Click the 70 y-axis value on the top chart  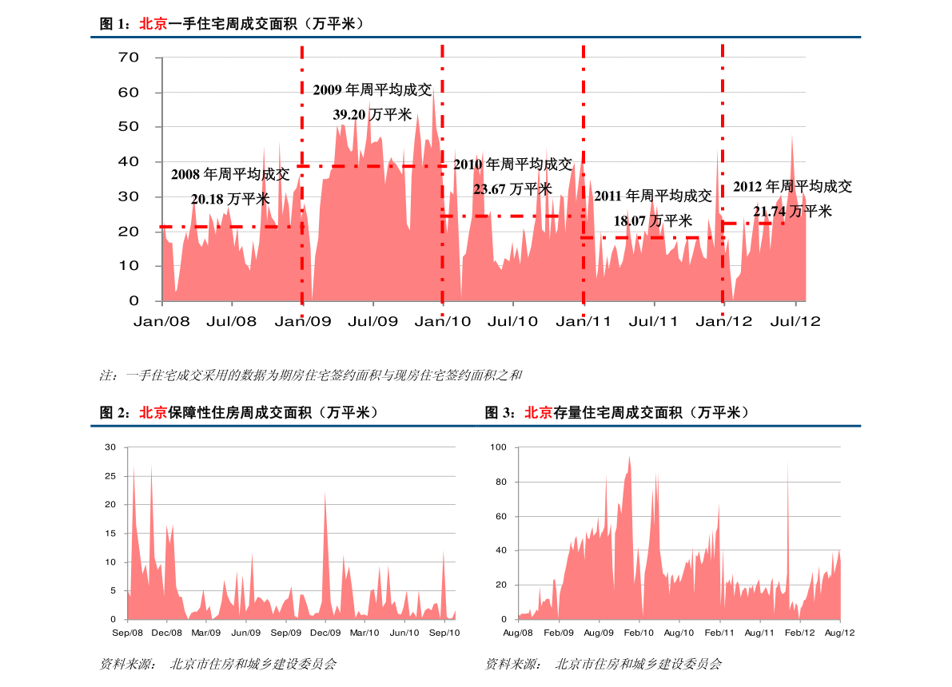click(x=129, y=58)
